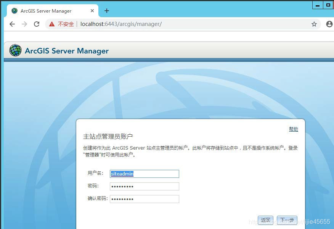Focus the 密码 password field

(x=145, y=186)
